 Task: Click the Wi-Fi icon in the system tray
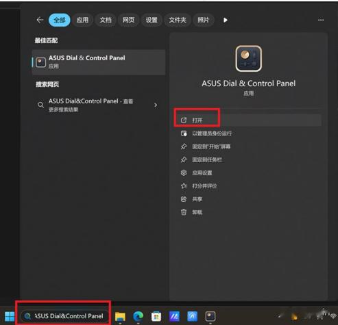point(334,316)
